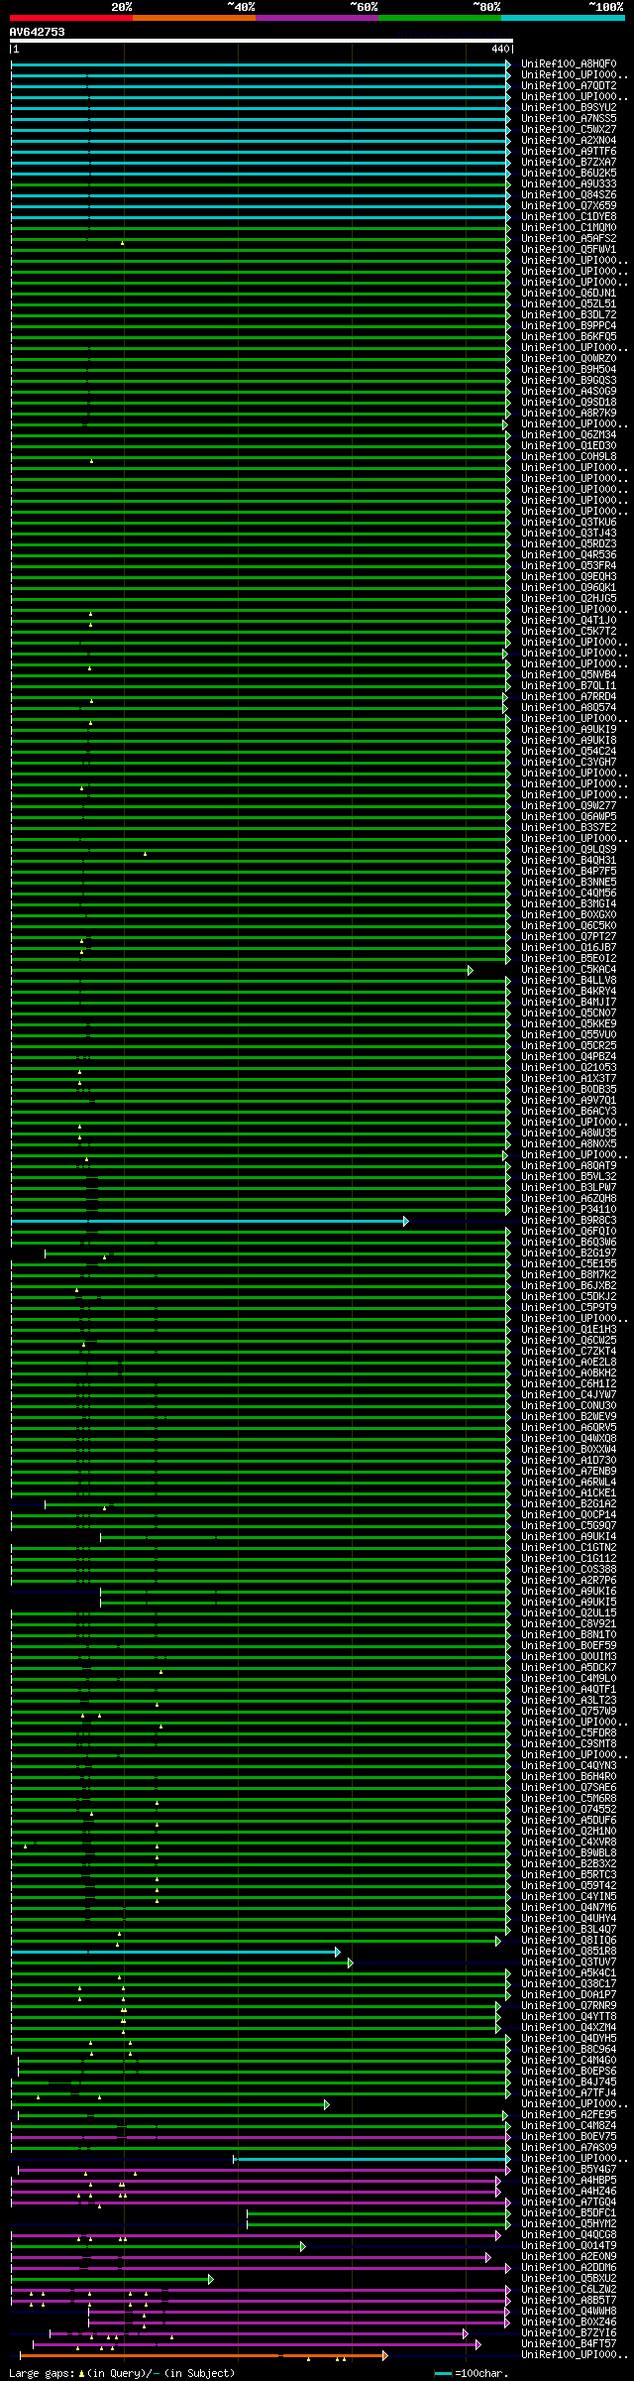Select the label UniRef100_Q3TKU6
Image resolution: width=634 pixels, height=2381 pixels.
[569, 522]
